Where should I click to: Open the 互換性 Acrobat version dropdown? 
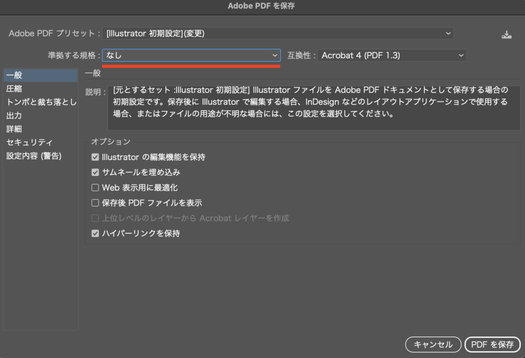tap(392, 55)
